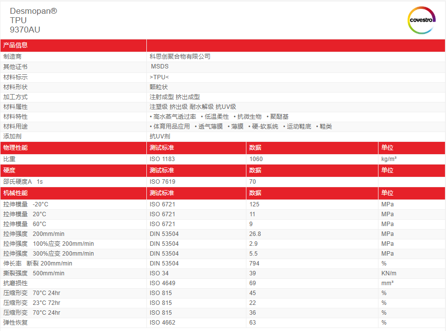The width and height of the screenshot is (446, 331).
Task: Click the 产品信息 section header
Action: (x=15, y=45)
